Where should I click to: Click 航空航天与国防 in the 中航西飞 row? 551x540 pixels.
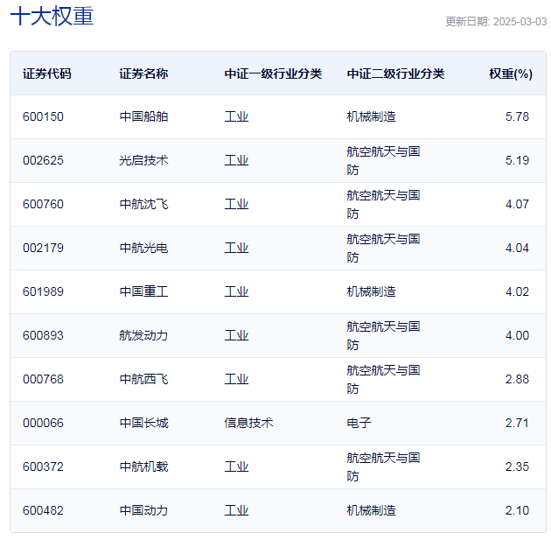383,379
